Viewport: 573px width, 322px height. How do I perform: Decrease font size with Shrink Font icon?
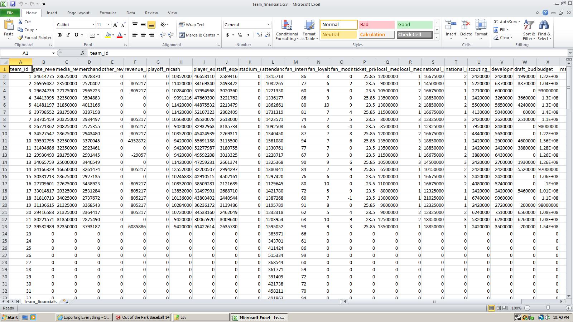coord(123,25)
